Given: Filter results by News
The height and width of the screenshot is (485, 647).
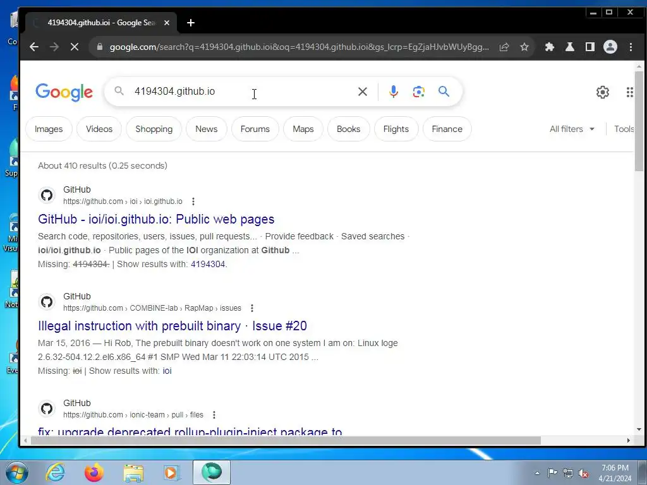Looking at the screenshot, I should tap(207, 129).
